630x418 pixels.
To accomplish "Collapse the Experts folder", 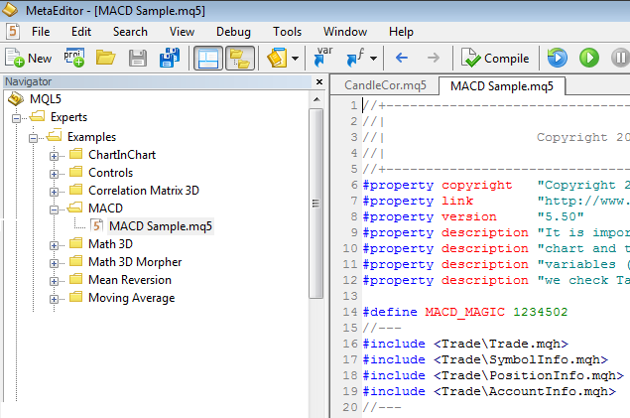I will pyautogui.click(x=16, y=118).
